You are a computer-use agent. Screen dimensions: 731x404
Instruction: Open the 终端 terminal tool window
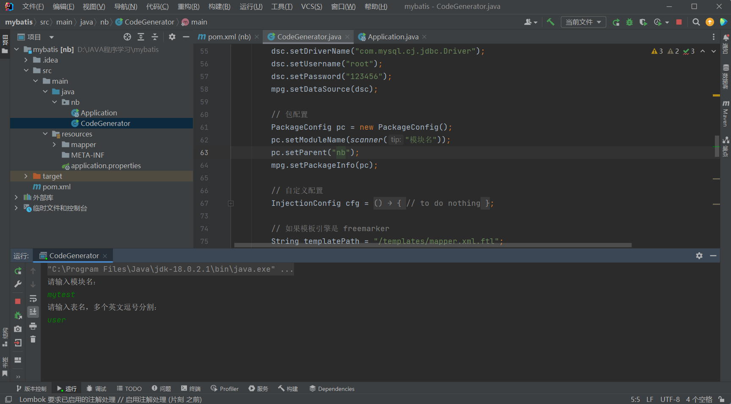[x=191, y=389]
